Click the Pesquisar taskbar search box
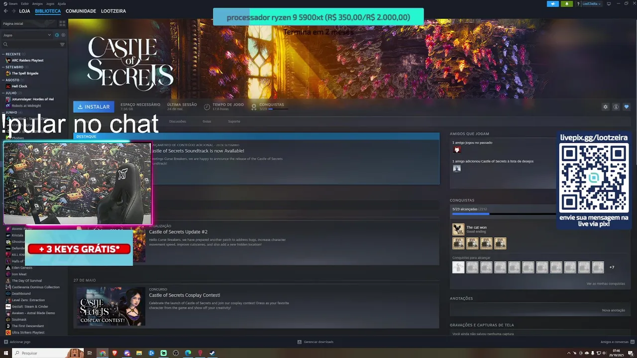Image resolution: width=637 pixels, height=358 pixels. click(48, 353)
